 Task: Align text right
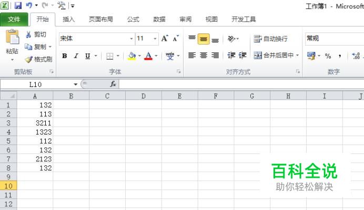[215, 56]
